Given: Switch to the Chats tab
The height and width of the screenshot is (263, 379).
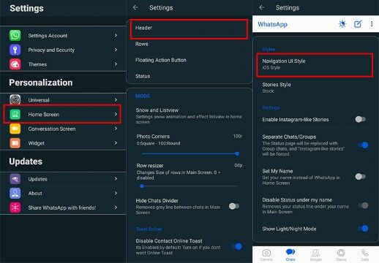Looking at the screenshot, I should coord(290,255).
